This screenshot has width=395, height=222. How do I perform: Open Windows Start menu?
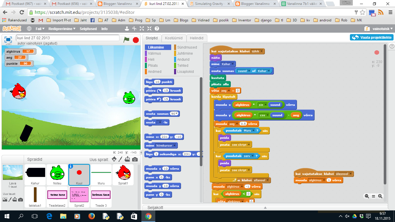coord(7,216)
